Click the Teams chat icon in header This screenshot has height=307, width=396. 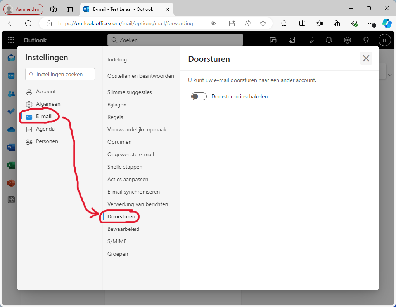273,40
